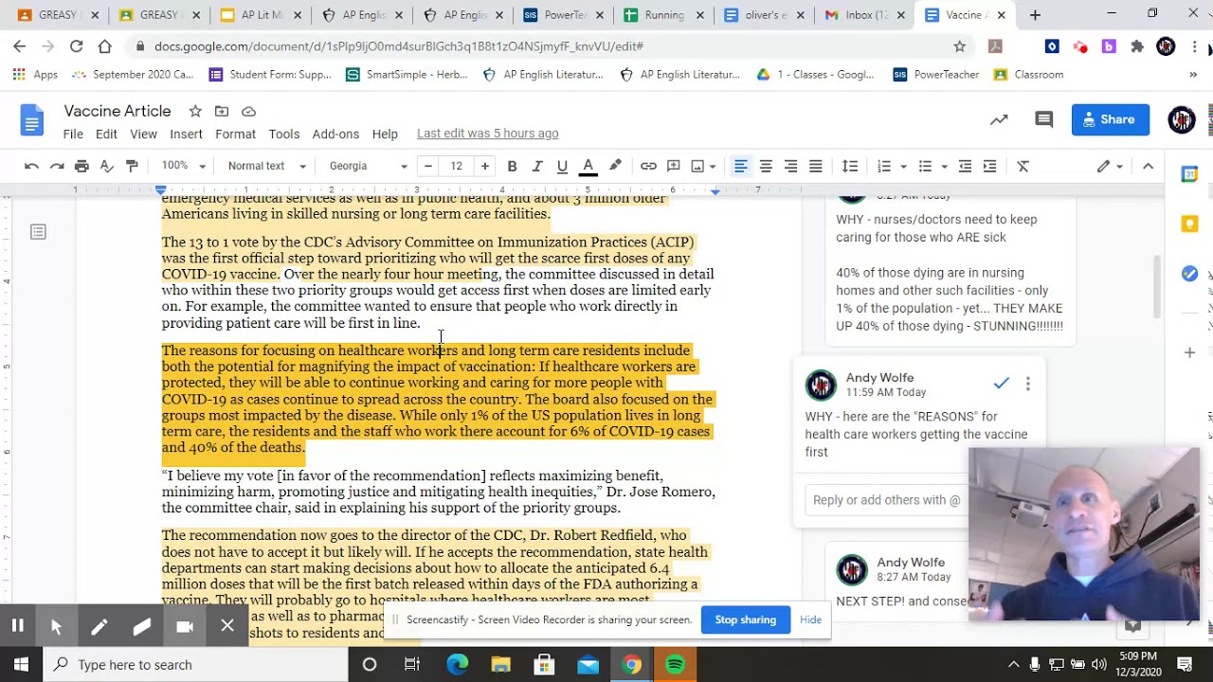Screen dimensions: 1213x682
Task: Open the Add-ons menu
Action: (335, 134)
